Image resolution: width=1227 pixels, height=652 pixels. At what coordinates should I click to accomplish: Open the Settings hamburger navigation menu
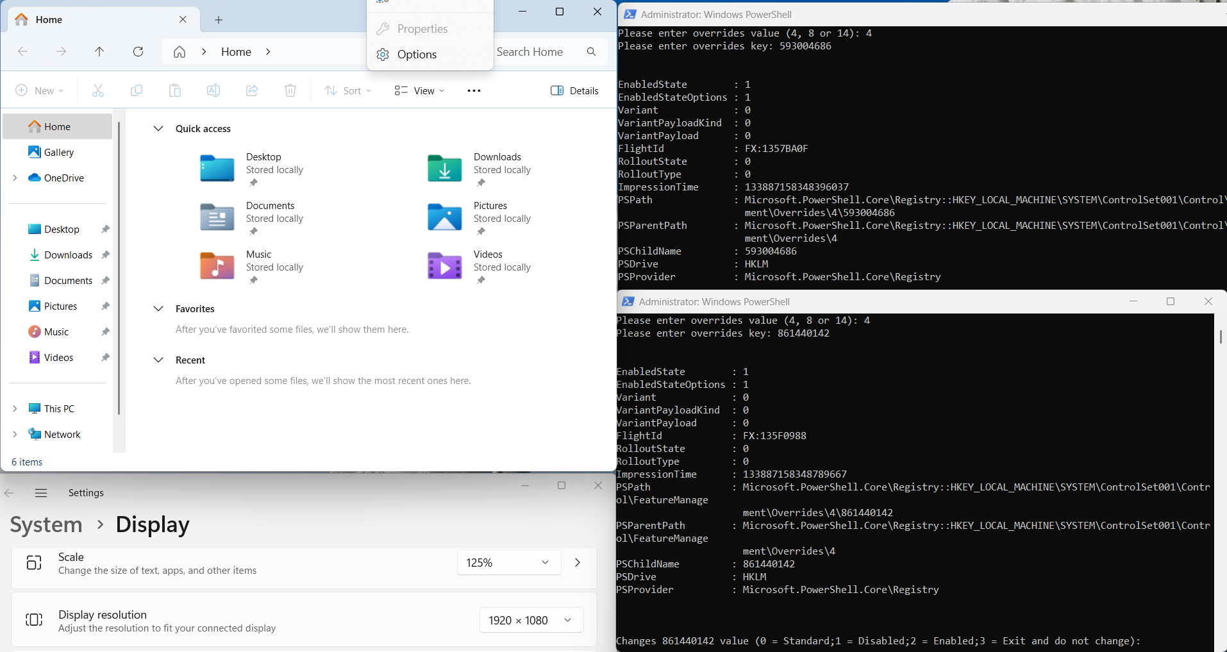tap(41, 493)
